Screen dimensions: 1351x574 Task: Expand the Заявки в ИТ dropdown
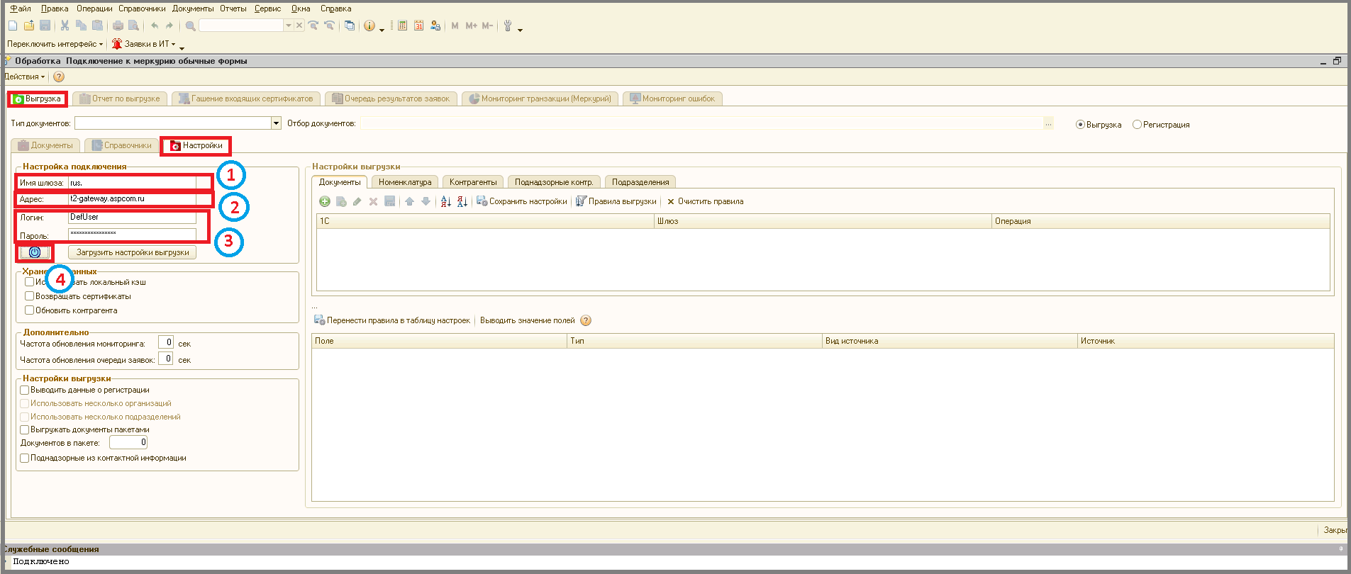(144, 44)
